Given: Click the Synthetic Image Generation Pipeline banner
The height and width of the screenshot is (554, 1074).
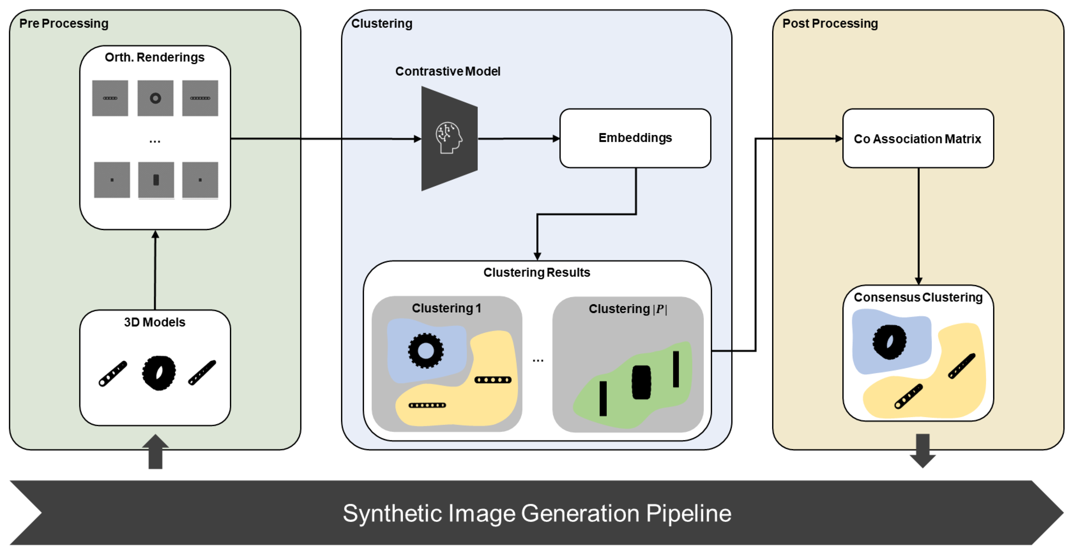Looking at the screenshot, I should [x=536, y=513].
